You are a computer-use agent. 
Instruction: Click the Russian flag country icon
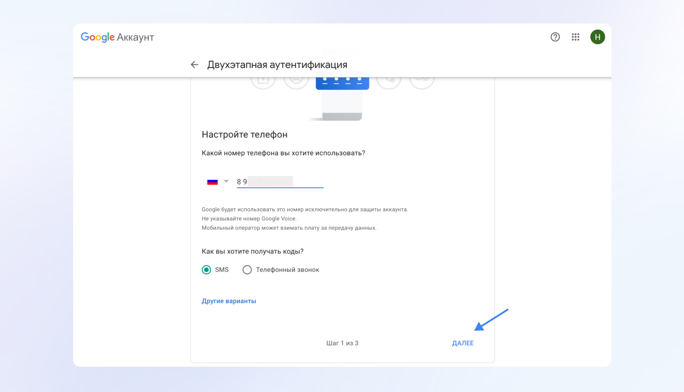click(212, 182)
